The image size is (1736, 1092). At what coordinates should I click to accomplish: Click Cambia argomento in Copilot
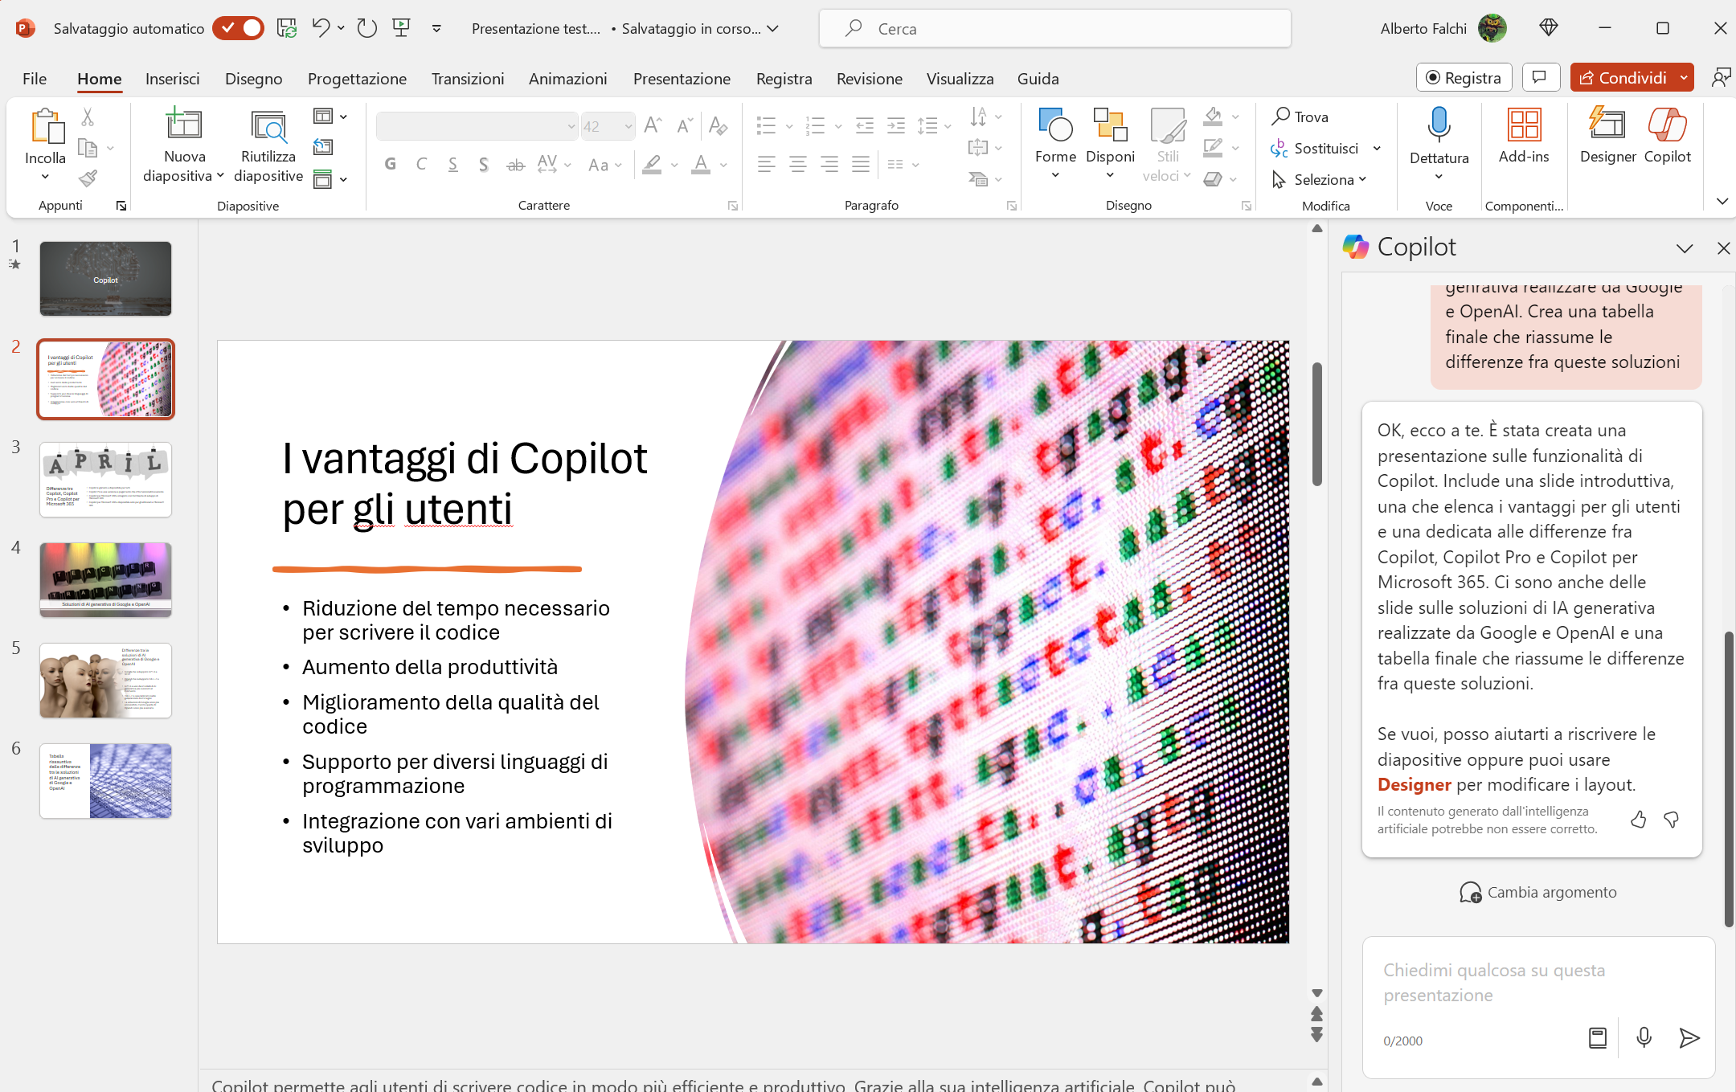pyautogui.click(x=1537, y=893)
